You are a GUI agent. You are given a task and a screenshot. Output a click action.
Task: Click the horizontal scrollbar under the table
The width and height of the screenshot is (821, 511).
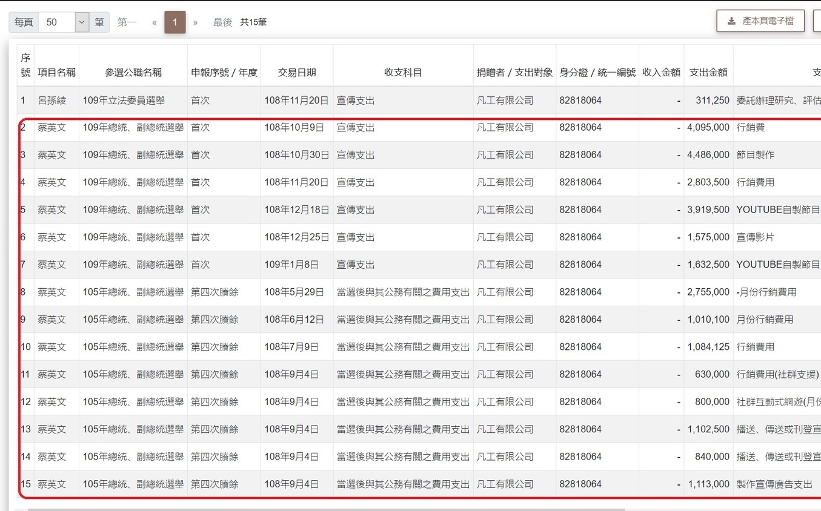point(327,509)
